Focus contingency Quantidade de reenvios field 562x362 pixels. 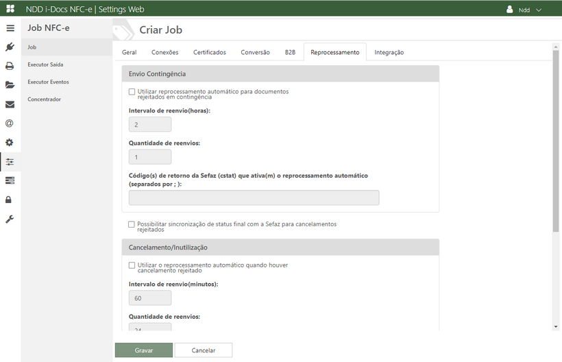(x=150, y=157)
